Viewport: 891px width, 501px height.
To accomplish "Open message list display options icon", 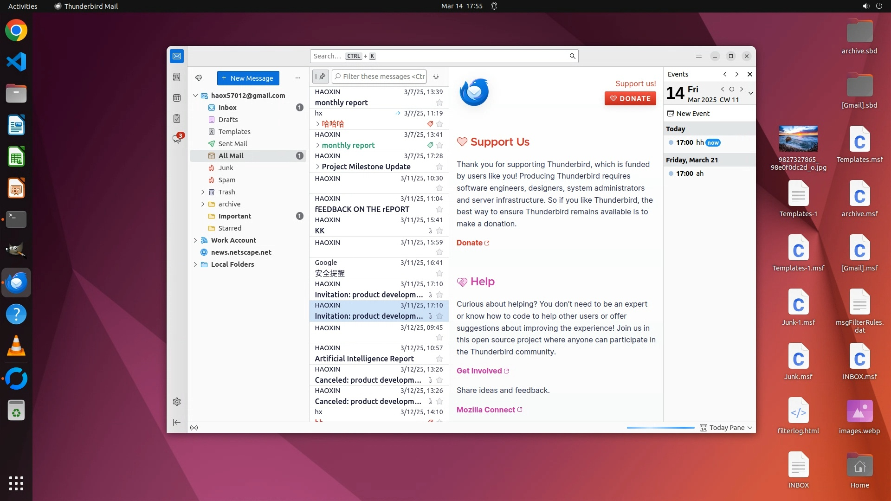I will [x=436, y=77].
